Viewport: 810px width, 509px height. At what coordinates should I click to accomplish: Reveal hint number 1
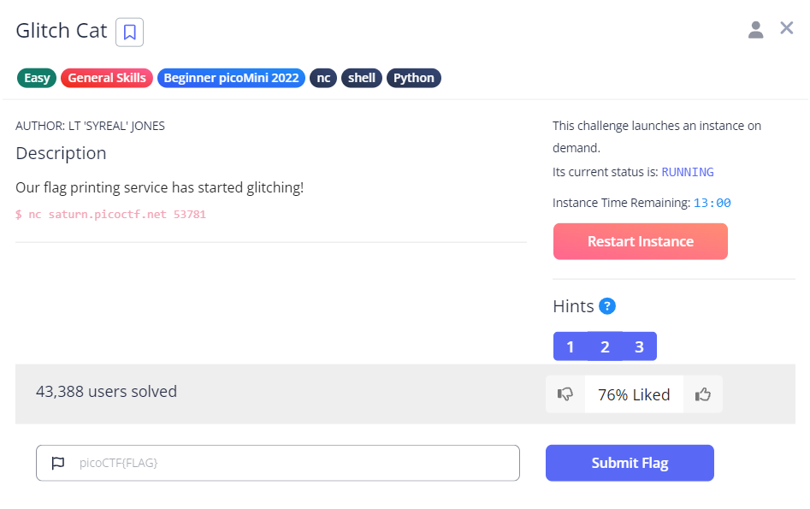click(571, 346)
